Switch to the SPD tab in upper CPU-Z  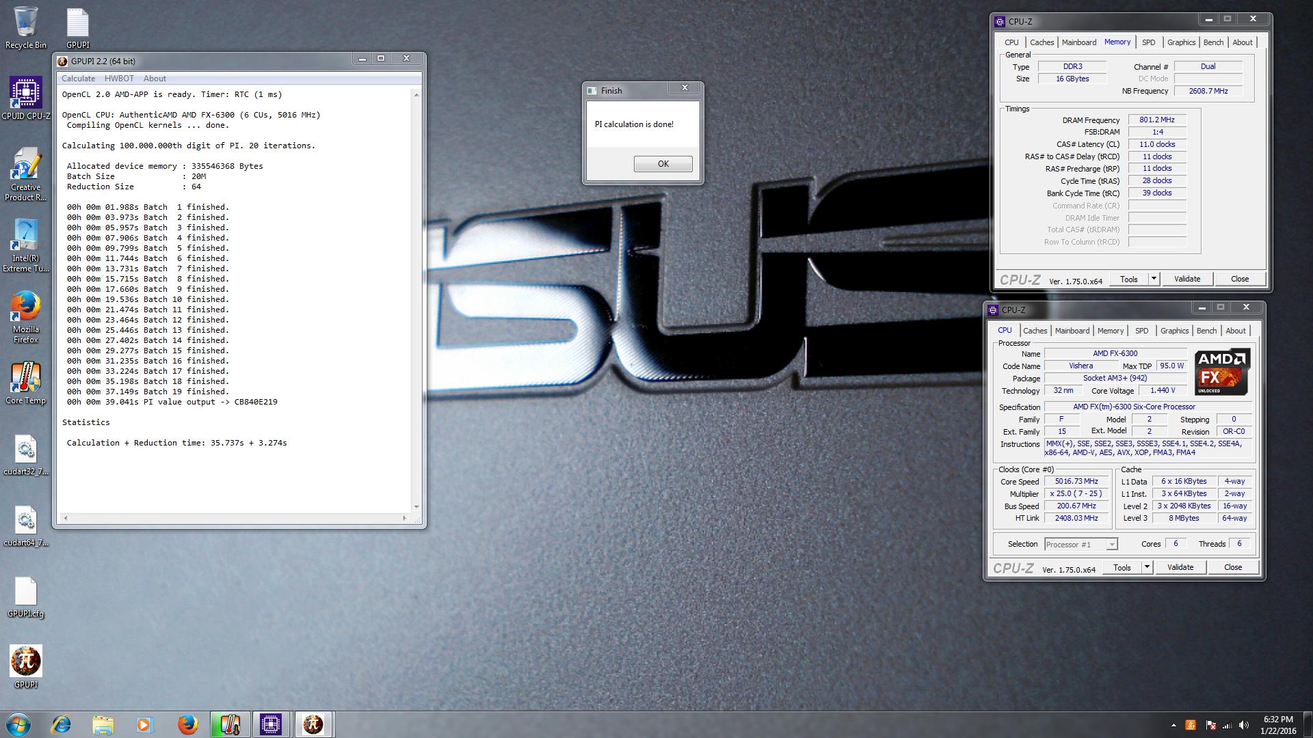coord(1149,42)
